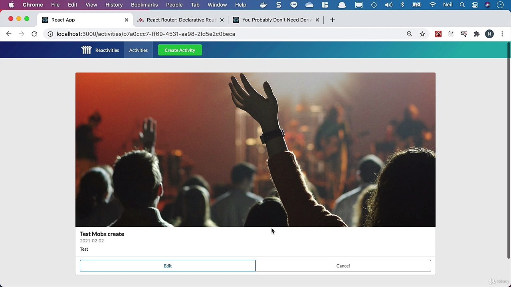Check battery status icon
This screenshot has height=287, width=511.
[417, 5]
